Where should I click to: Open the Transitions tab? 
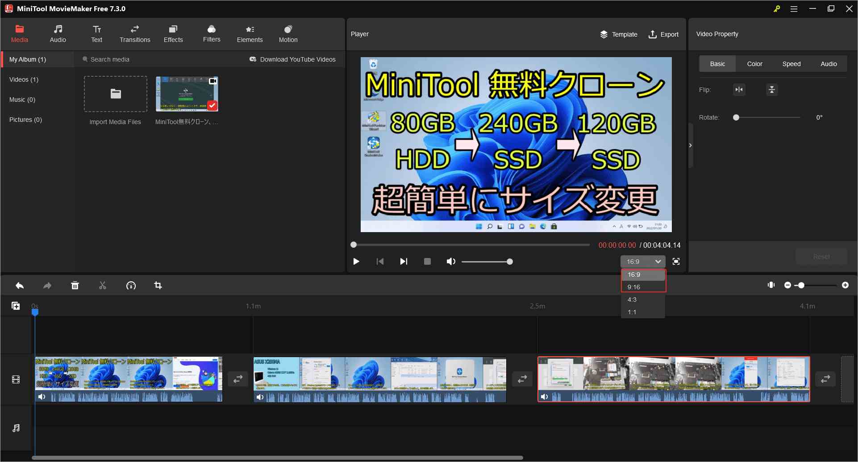point(135,34)
